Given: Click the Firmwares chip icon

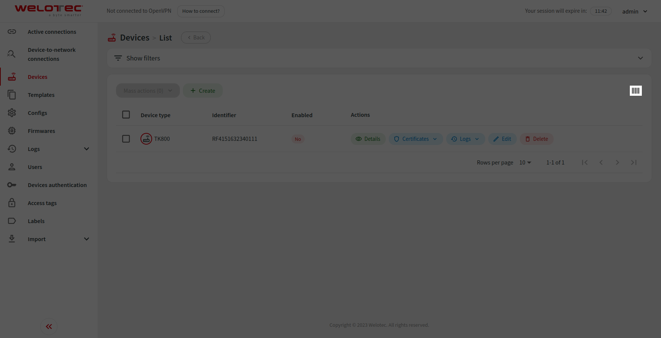Looking at the screenshot, I should 12,131.
